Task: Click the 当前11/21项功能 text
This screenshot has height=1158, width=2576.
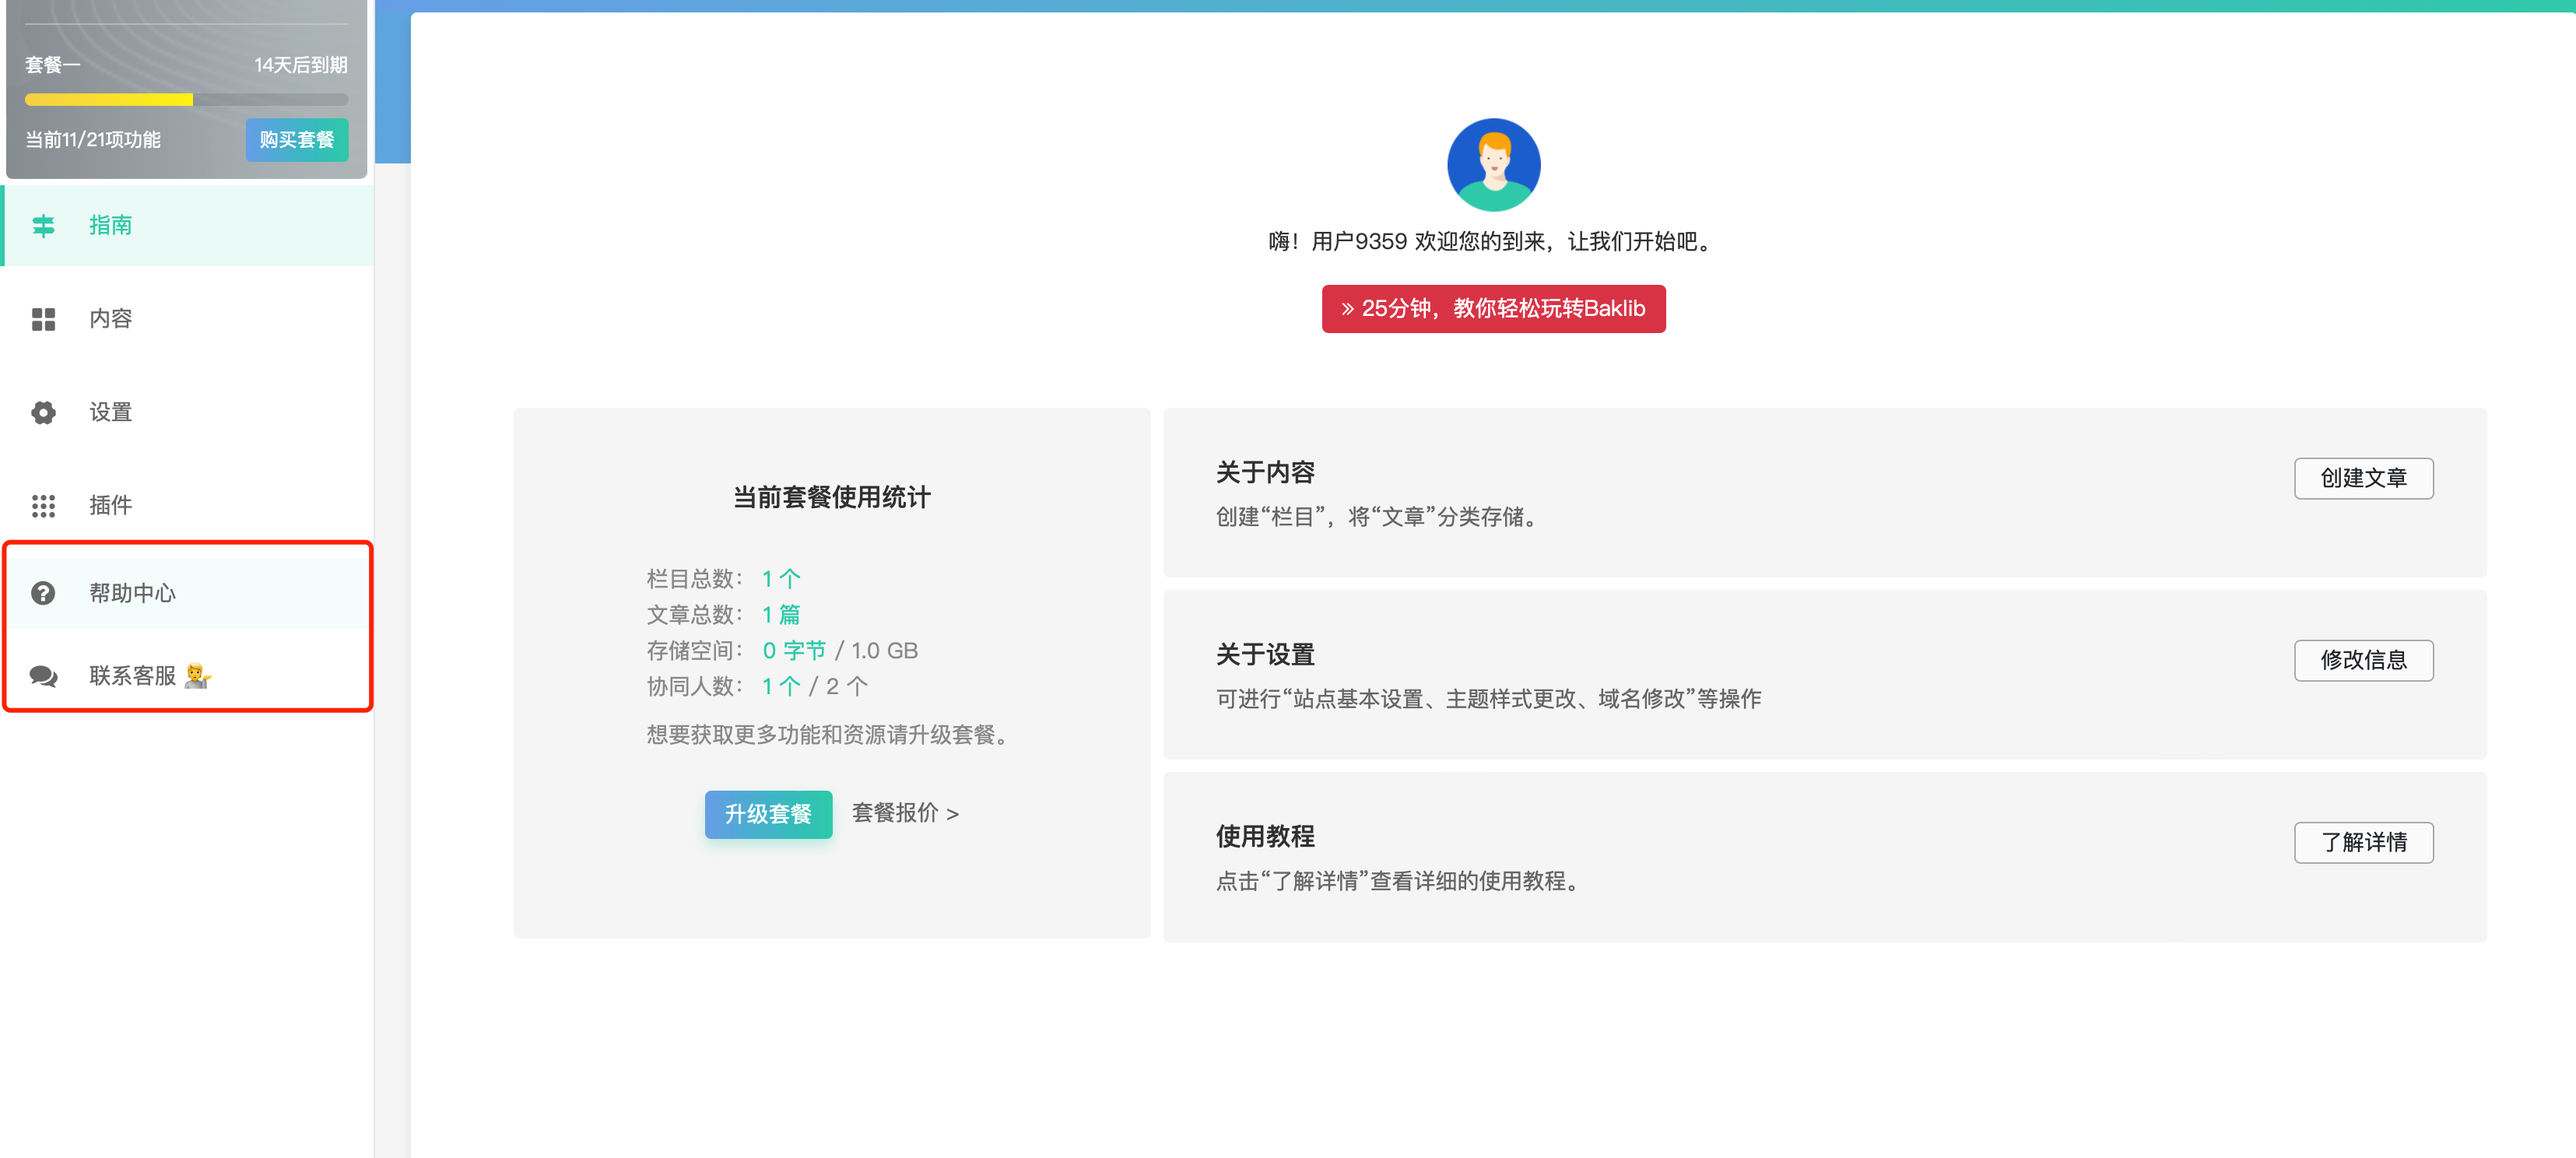Action: 93,140
